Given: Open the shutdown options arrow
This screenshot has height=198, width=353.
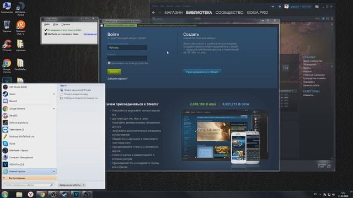Looking at the screenshot, I should [84, 185].
